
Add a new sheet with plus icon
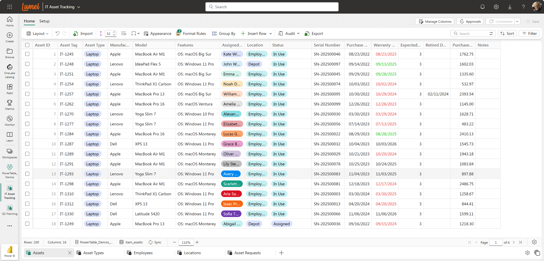(x=281, y=253)
